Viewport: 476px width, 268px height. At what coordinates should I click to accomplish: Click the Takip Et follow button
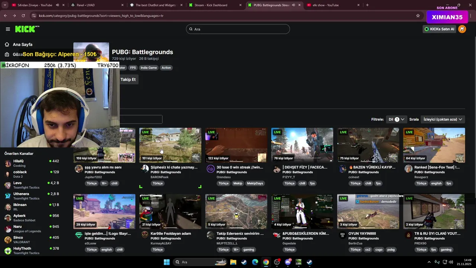click(x=128, y=79)
